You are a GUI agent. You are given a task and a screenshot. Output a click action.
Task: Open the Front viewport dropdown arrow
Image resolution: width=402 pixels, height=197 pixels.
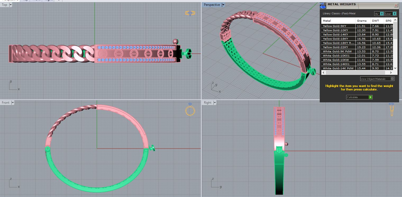(12, 103)
